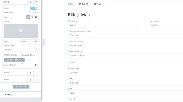Click the Street address field with Crocoblock street
Screen dimensions: 183x102
click(125, 56)
